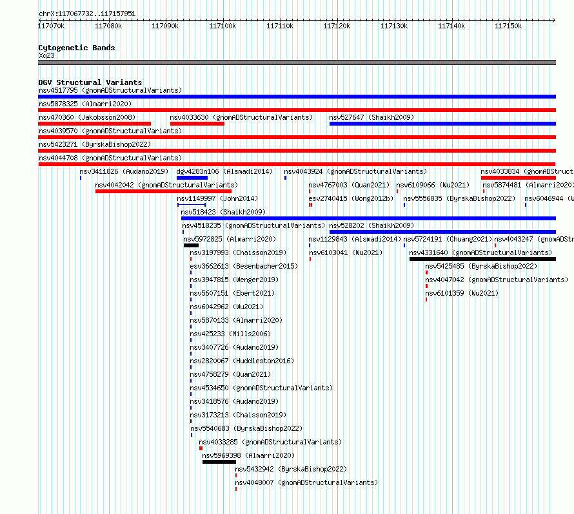
Task: Click nsv6046944 variant label
Action: pos(549,198)
